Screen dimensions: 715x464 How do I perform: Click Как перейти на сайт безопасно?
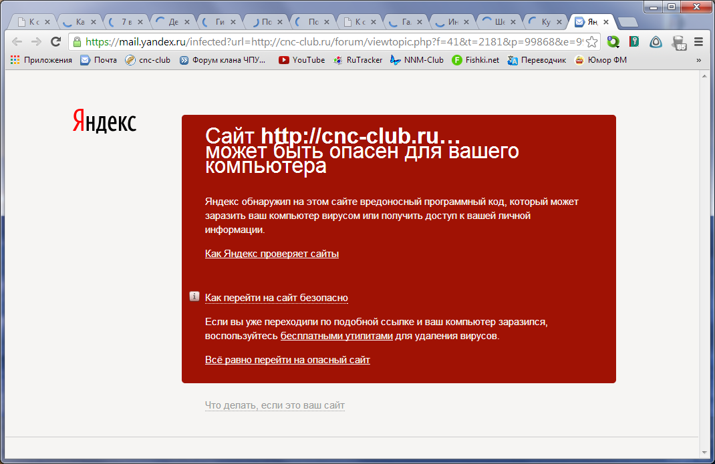point(277,298)
